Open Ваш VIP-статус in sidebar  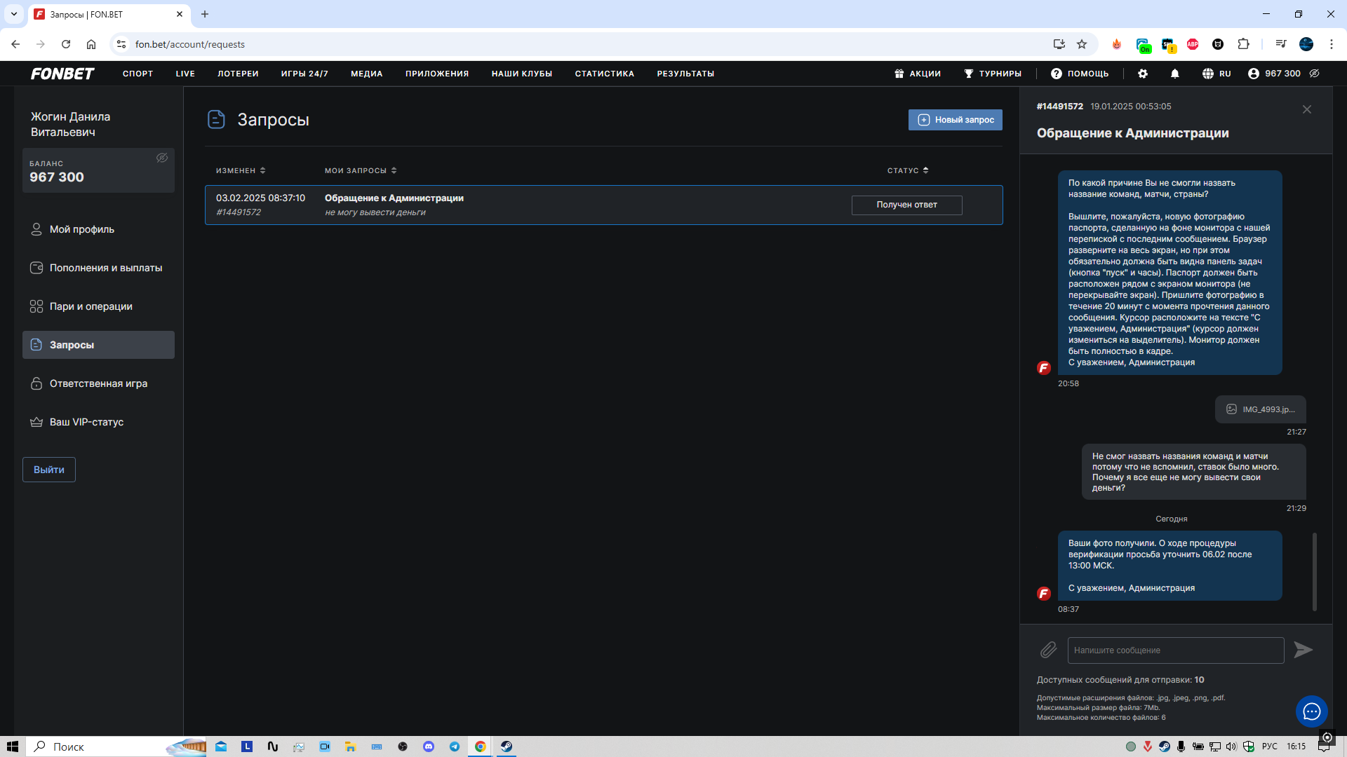[x=98, y=422]
